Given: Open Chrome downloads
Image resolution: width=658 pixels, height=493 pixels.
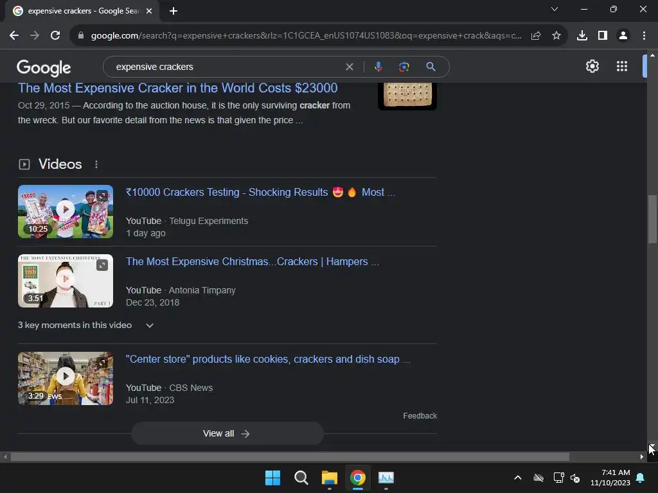Looking at the screenshot, I should pyautogui.click(x=582, y=36).
